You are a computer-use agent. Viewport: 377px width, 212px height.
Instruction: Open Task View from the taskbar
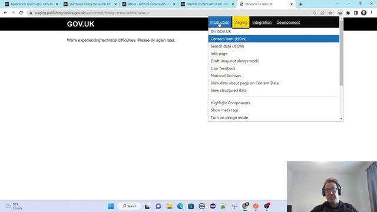tap(147, 206)
